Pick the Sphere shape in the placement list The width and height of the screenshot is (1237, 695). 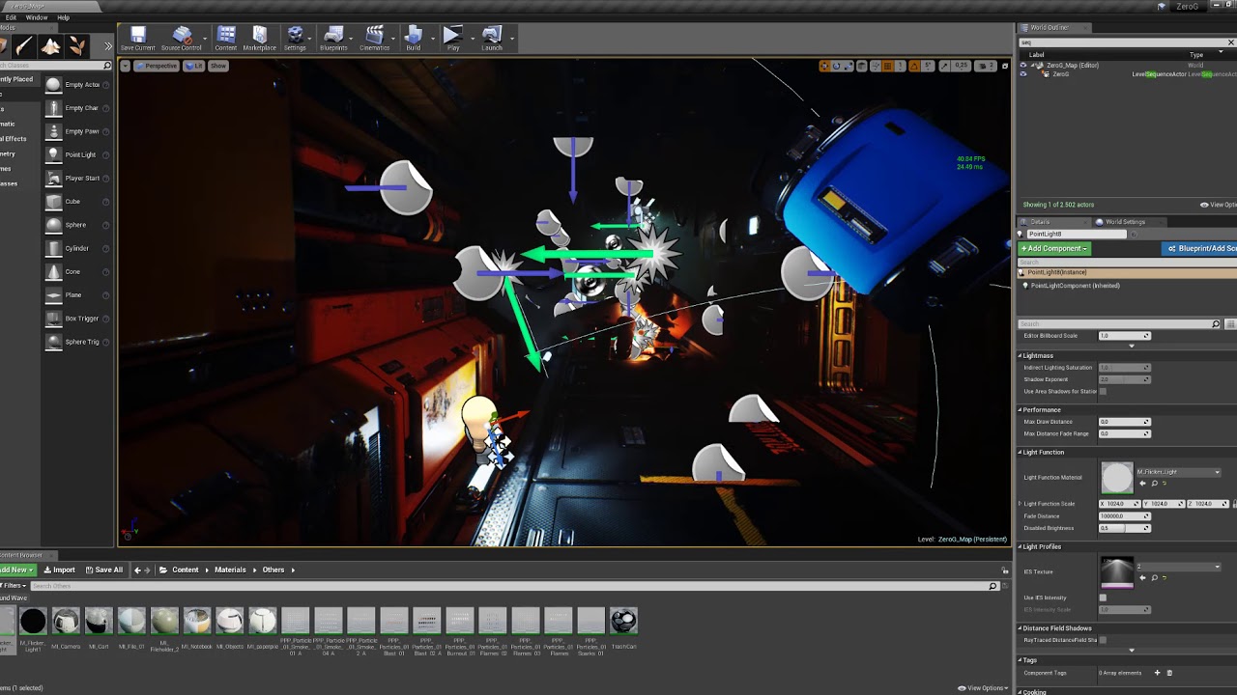[77, 225]
